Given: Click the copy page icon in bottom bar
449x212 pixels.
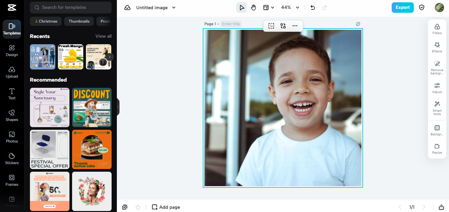Looking at the screenshot, I should coord(125,207).
